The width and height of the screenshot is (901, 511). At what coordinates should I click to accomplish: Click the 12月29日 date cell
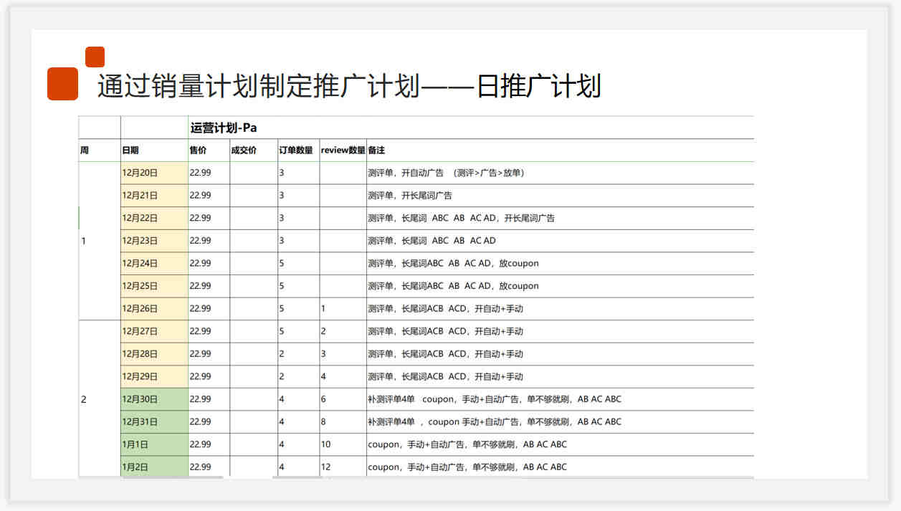154,376
